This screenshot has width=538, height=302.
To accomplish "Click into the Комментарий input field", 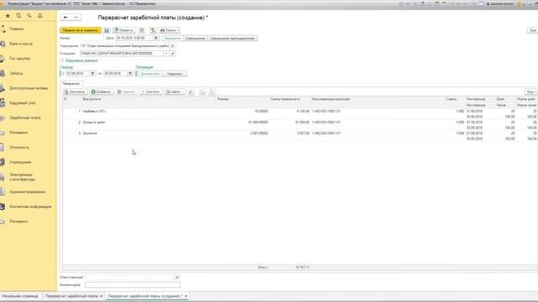I will 133,285.
